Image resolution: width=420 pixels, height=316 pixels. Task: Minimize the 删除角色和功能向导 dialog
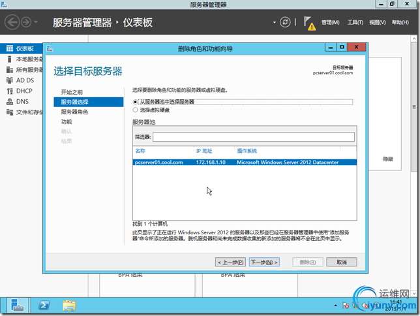tap(331, 47)
